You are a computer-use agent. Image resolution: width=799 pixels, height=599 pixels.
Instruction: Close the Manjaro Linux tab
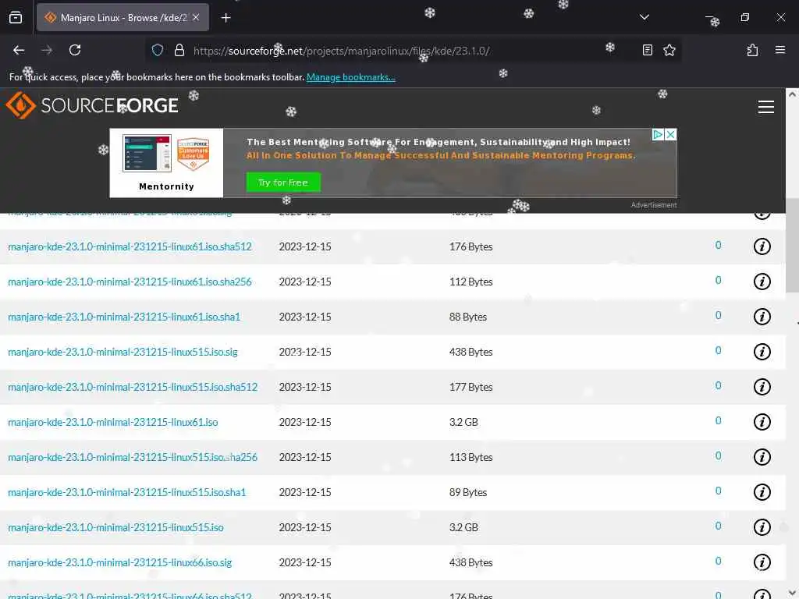196,17
